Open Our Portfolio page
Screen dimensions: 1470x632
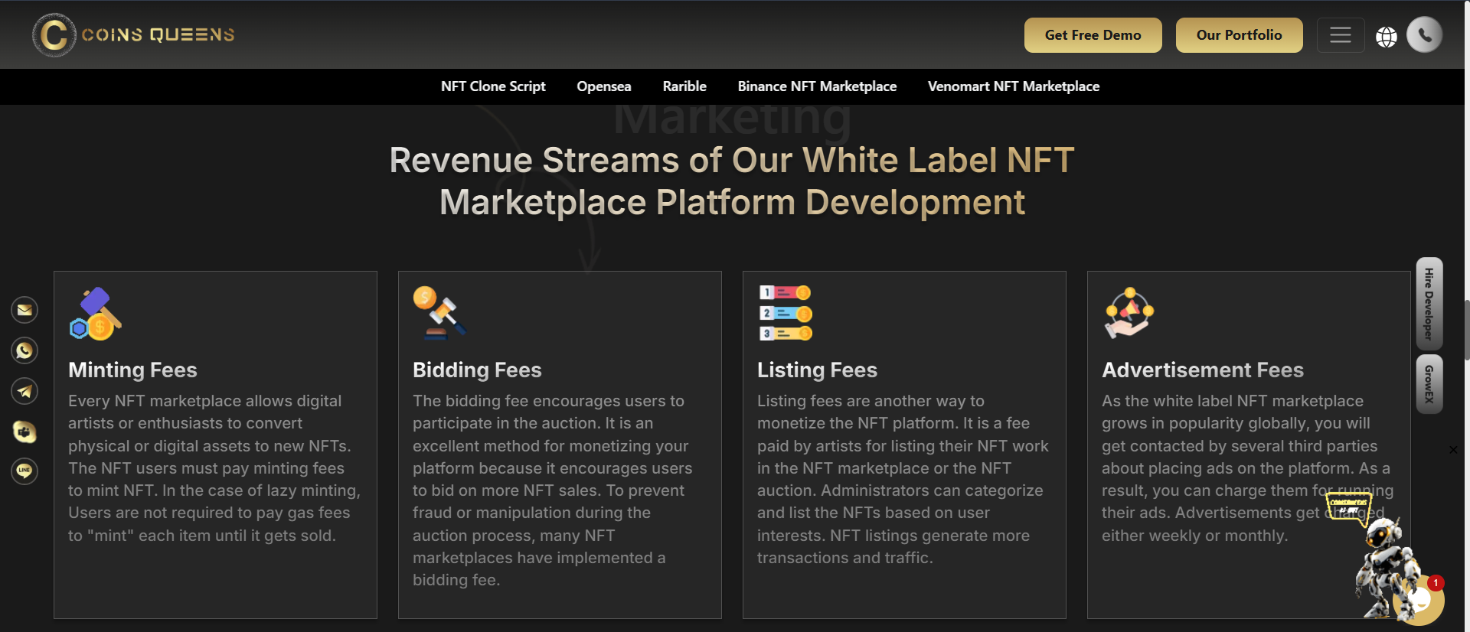point(1239,35)
